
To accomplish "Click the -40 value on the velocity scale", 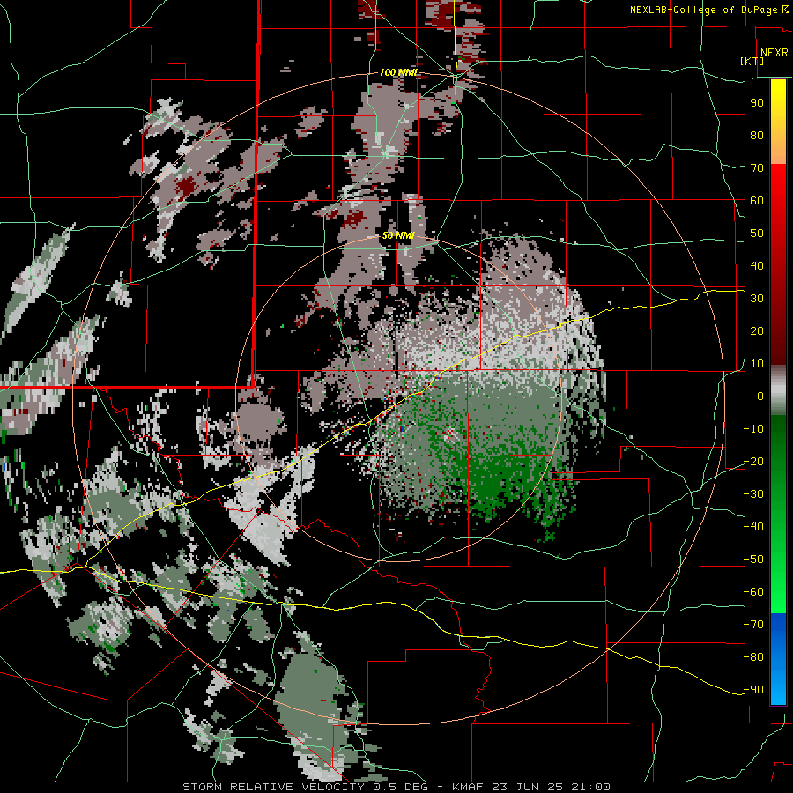I will pos(753,527).
